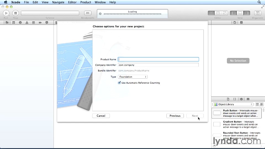This screenshot has width=265, height=149.
Task: Click the Previous button
Action: coord(175,116)
